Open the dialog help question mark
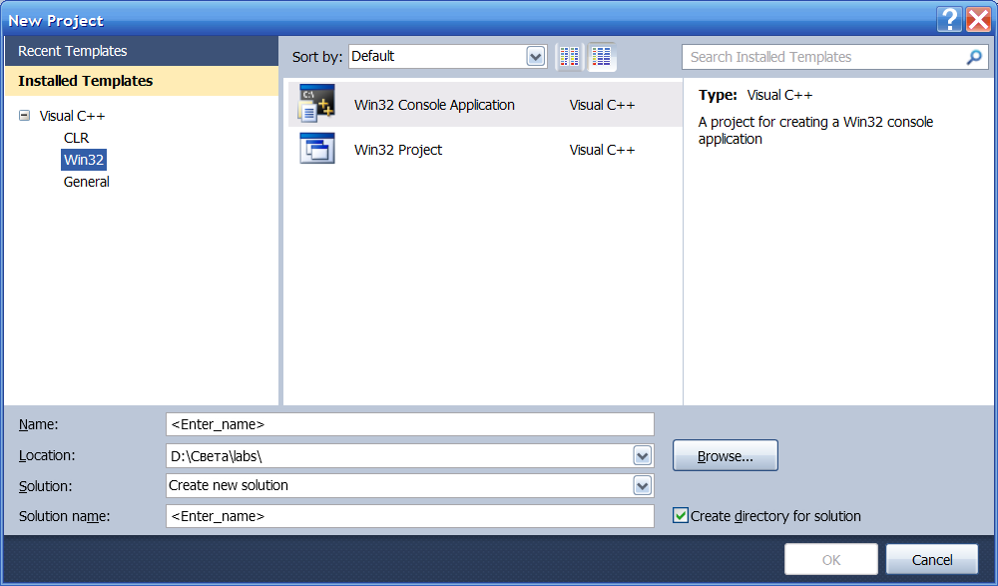This screenshot has width=998, height=586. (949, 20)
